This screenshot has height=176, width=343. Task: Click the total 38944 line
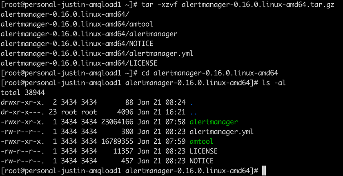tap(23, 93)
